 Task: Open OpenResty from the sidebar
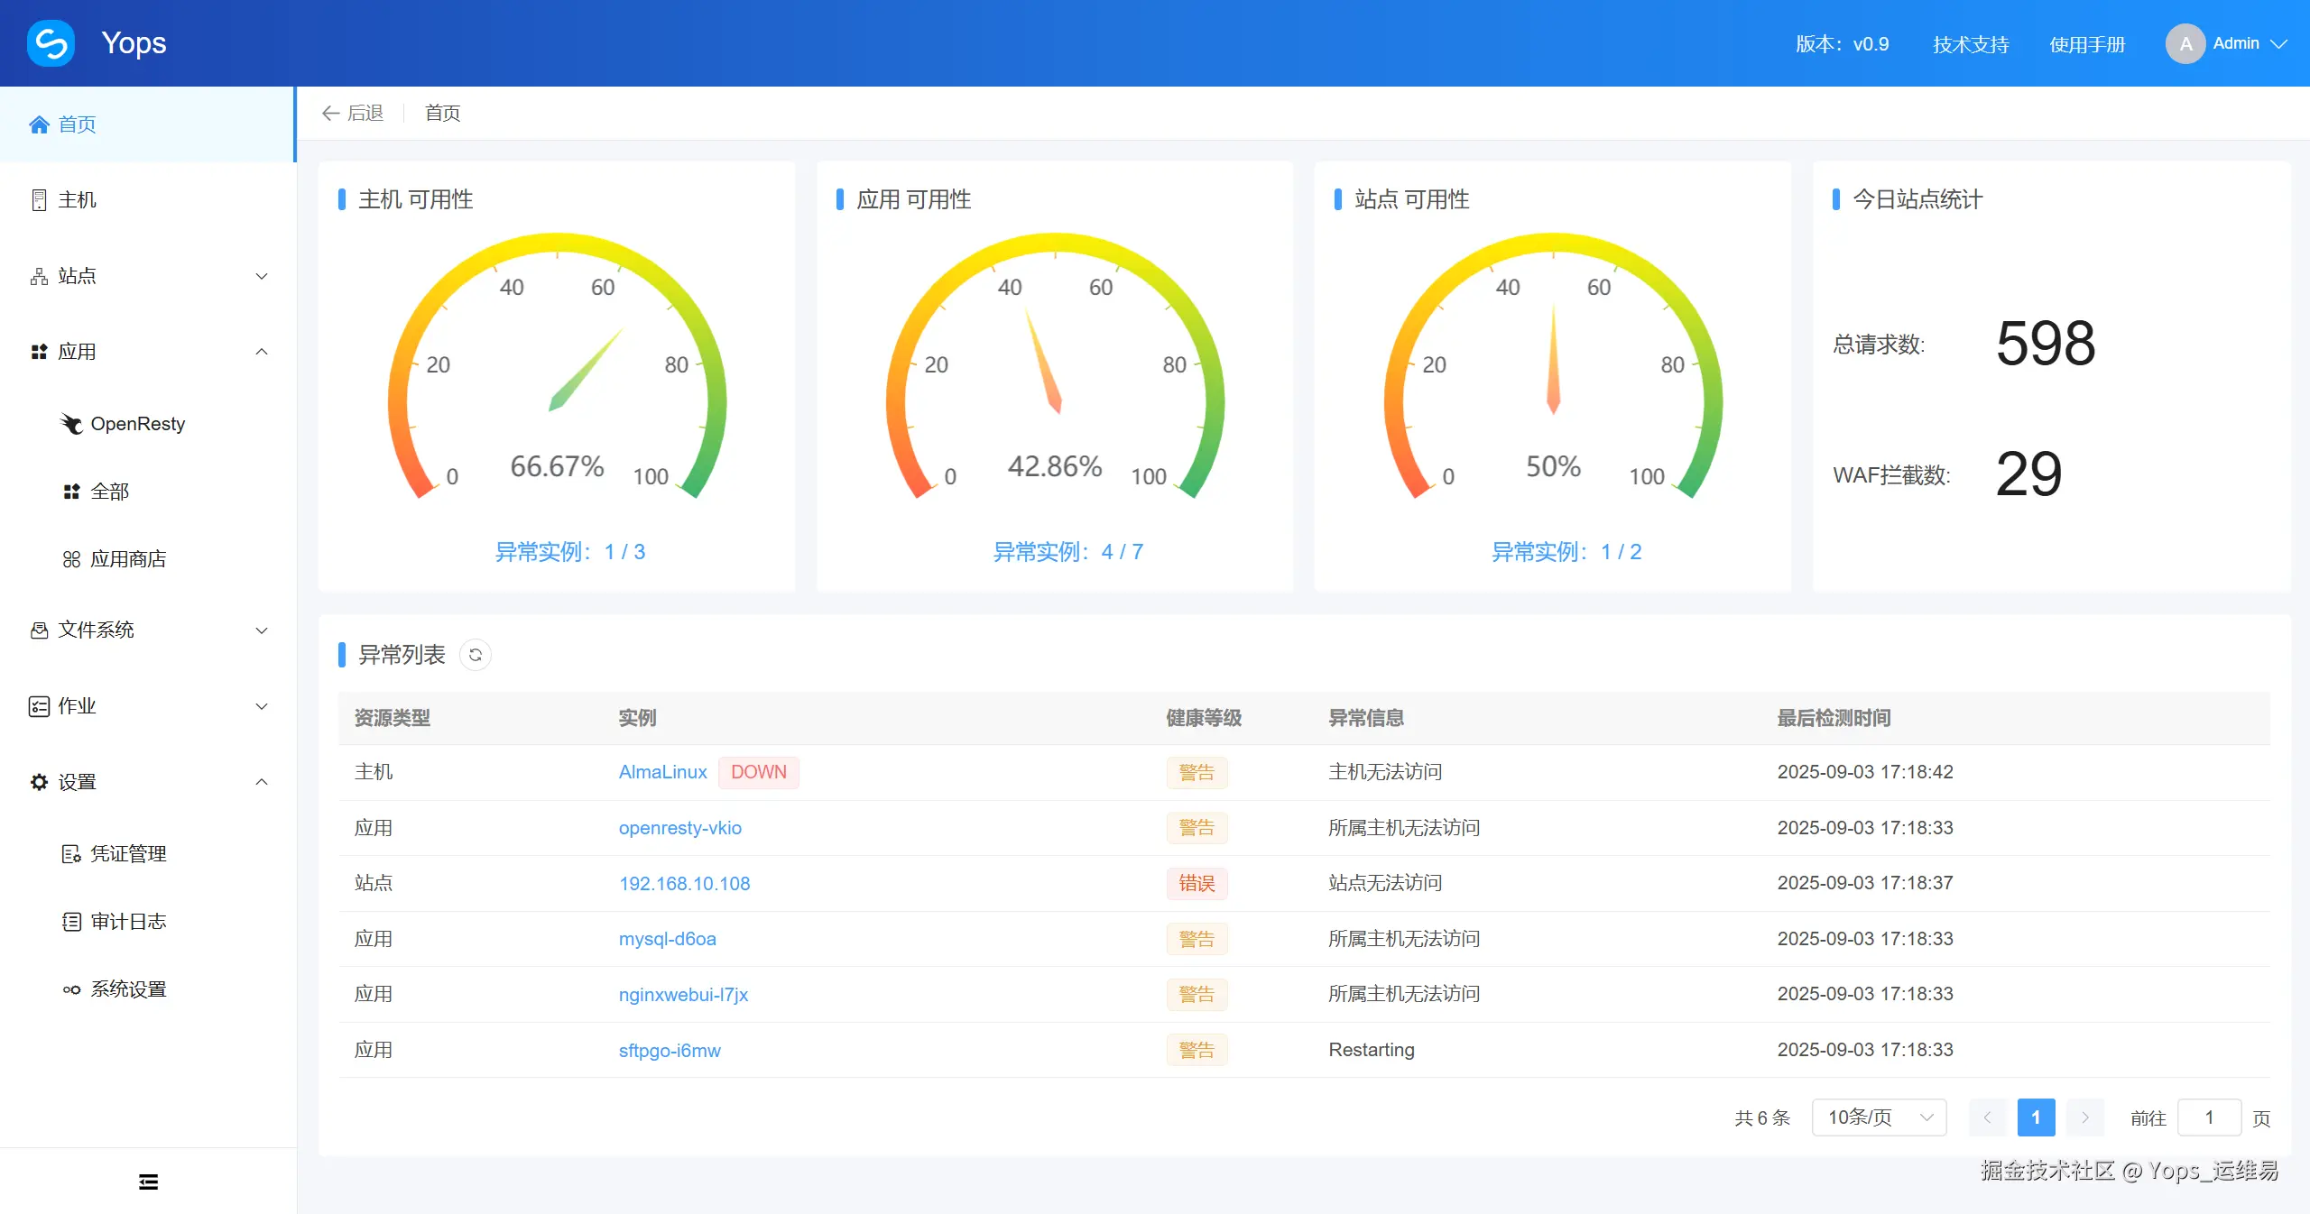tap(137, 424)
